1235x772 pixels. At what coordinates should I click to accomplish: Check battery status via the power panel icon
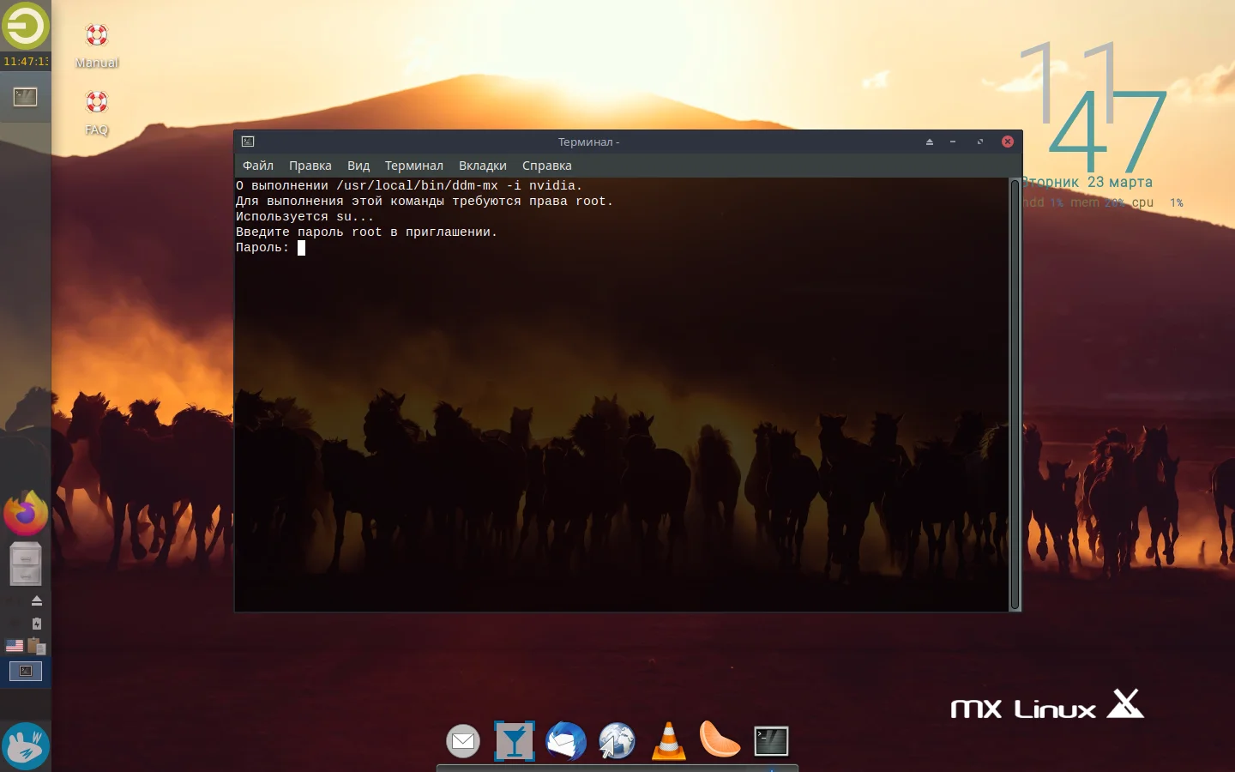[36, 623]
